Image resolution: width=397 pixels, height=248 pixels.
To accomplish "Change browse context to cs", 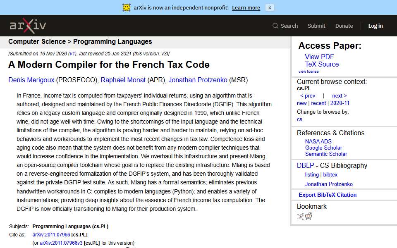I will (x=299, y=119).
